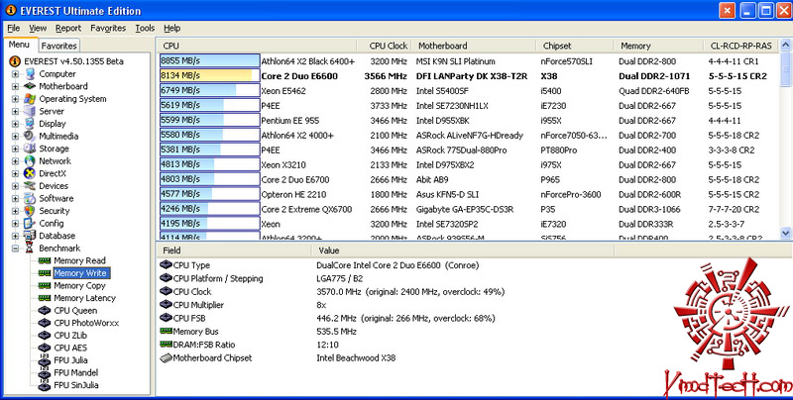This screenshot has height=400, width=793.
Task: Click the results list scroll down arrow
Action: (x=785, y=233)
